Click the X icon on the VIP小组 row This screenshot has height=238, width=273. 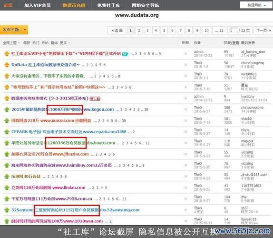186,54
